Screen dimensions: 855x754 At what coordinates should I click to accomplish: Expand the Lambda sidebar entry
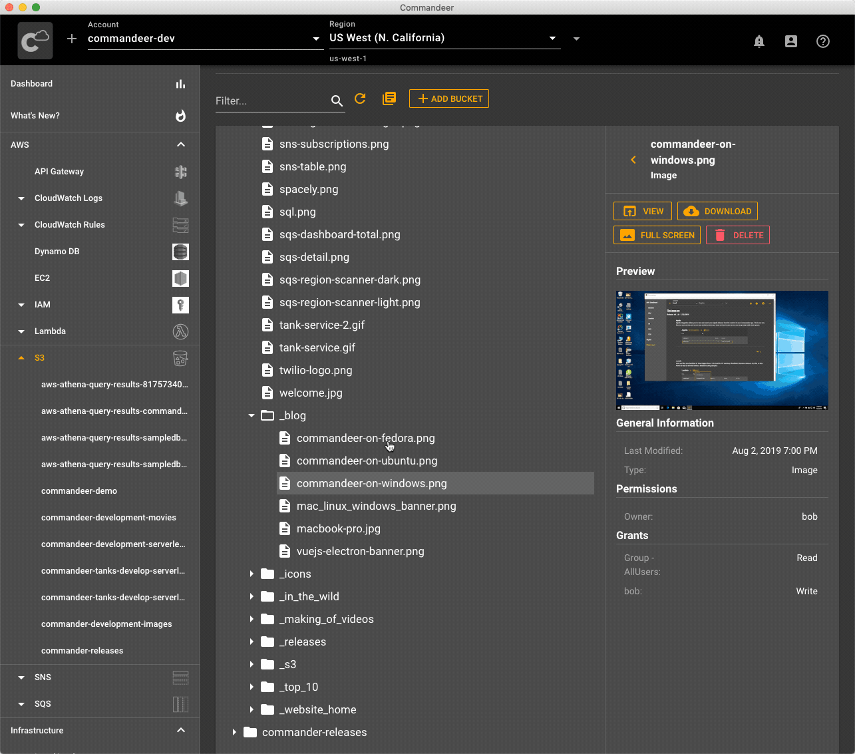click(x=21, y=331)
